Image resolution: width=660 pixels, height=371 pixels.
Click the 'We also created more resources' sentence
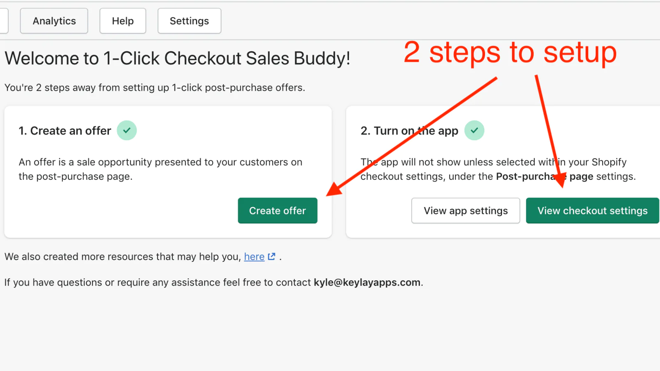(123, 257)
